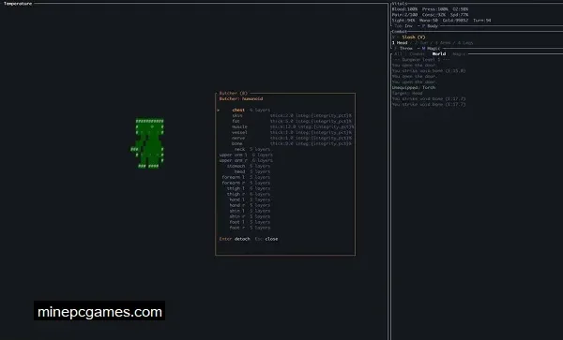Click the 'Target: Head' log line
563x340 pixels.
point(407,93)
